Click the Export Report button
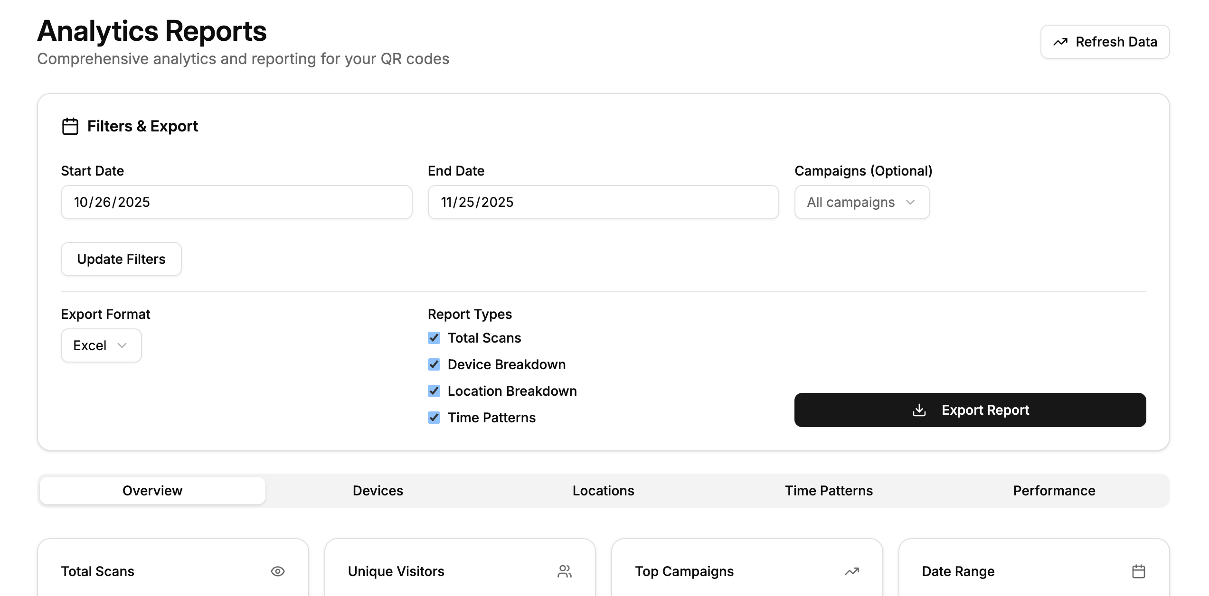Screen dimensions: 1209x596 tap(970, 410)
